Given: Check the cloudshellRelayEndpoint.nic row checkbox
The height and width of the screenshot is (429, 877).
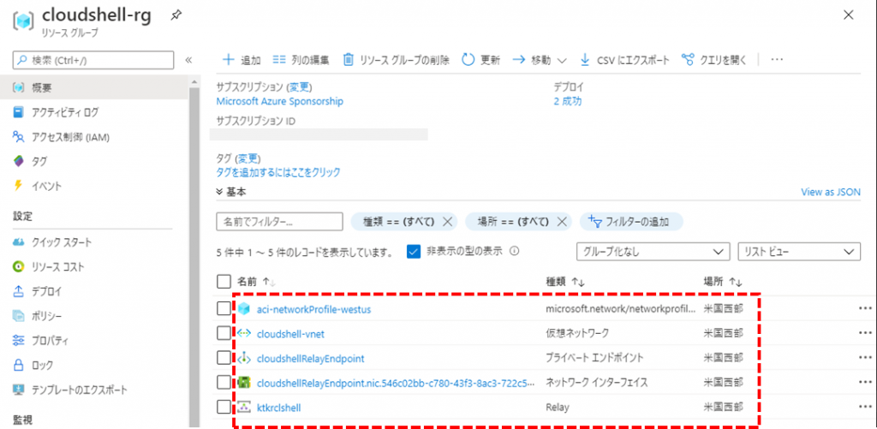Looking at the screenshot, I should click(224, 382).
